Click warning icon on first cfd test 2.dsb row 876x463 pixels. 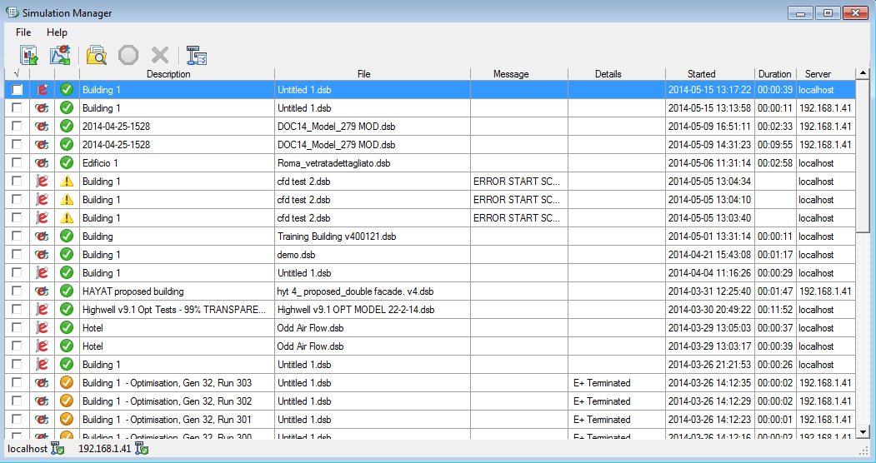point(67,182)
